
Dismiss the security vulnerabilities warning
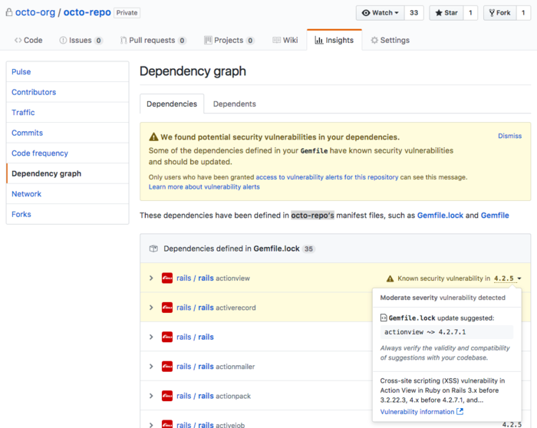[x=509, y=136]
